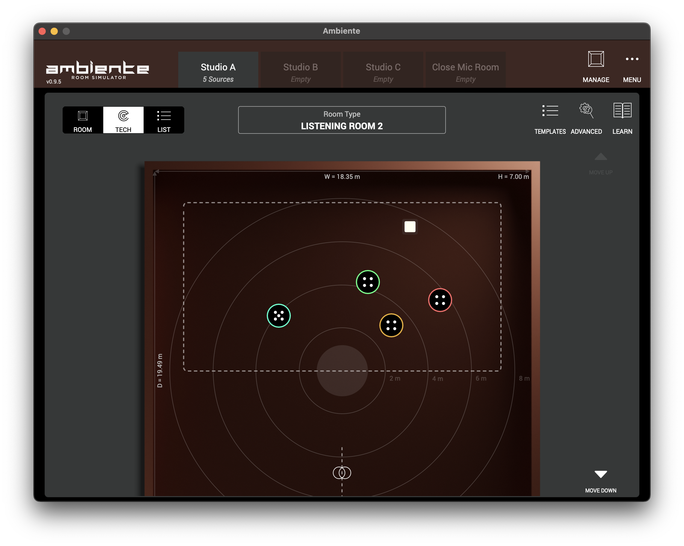Switch to List view mode
The height and width of the screenshot is (546, 684).
(x=164, y=120)
